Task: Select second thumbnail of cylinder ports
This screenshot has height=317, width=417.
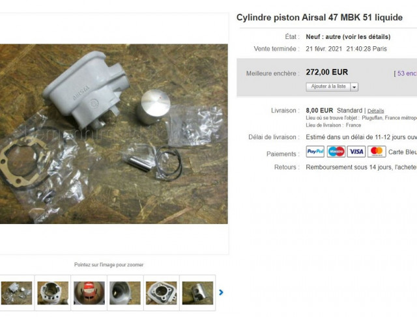Action: coord(53,293)
